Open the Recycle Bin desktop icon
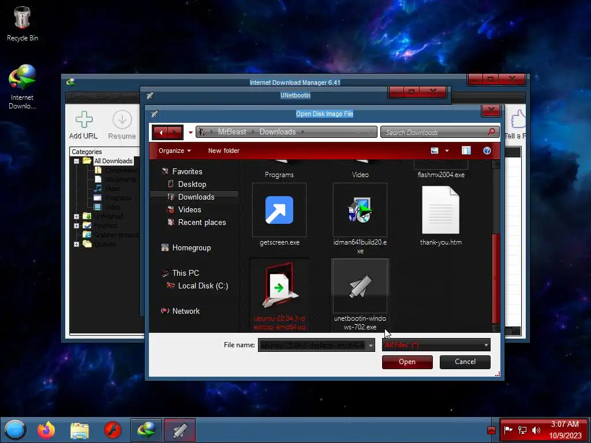The image size is (591, 443). (x=23, y=24)
